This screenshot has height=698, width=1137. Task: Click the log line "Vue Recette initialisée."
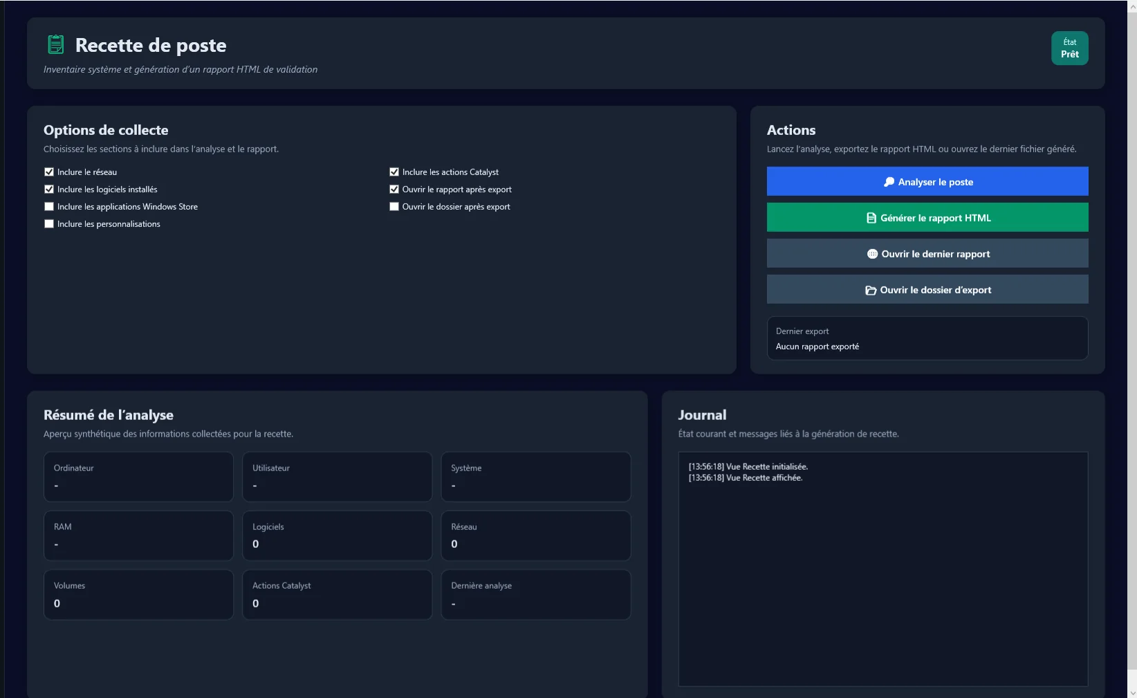(x=748, y=467)
